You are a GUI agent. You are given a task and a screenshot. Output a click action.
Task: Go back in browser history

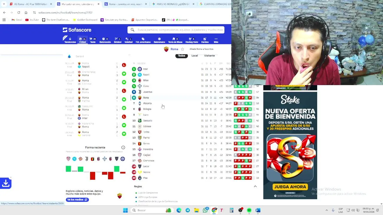(x=4, y=13)
